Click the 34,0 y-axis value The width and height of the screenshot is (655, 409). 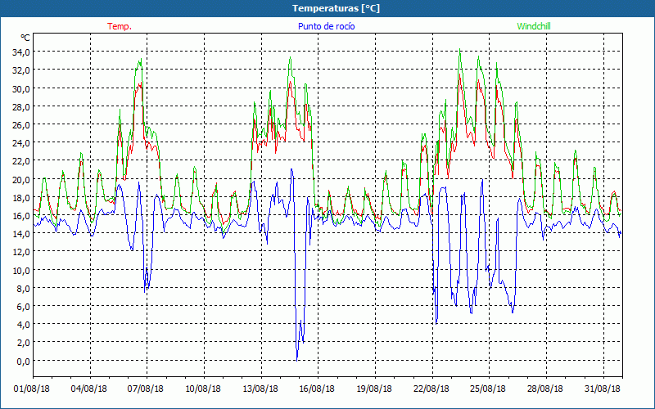[x=23, y=52]
